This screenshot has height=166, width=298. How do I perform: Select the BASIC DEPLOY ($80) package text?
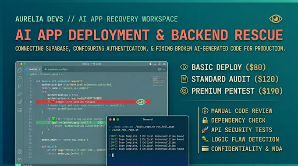click(x=229, y=67)
